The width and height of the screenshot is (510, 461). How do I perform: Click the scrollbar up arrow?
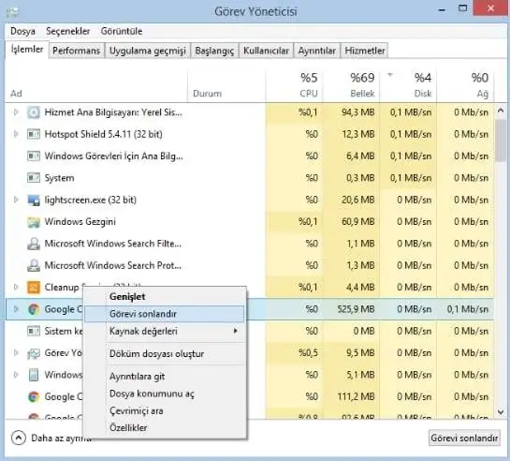click(x=501, y=111)
